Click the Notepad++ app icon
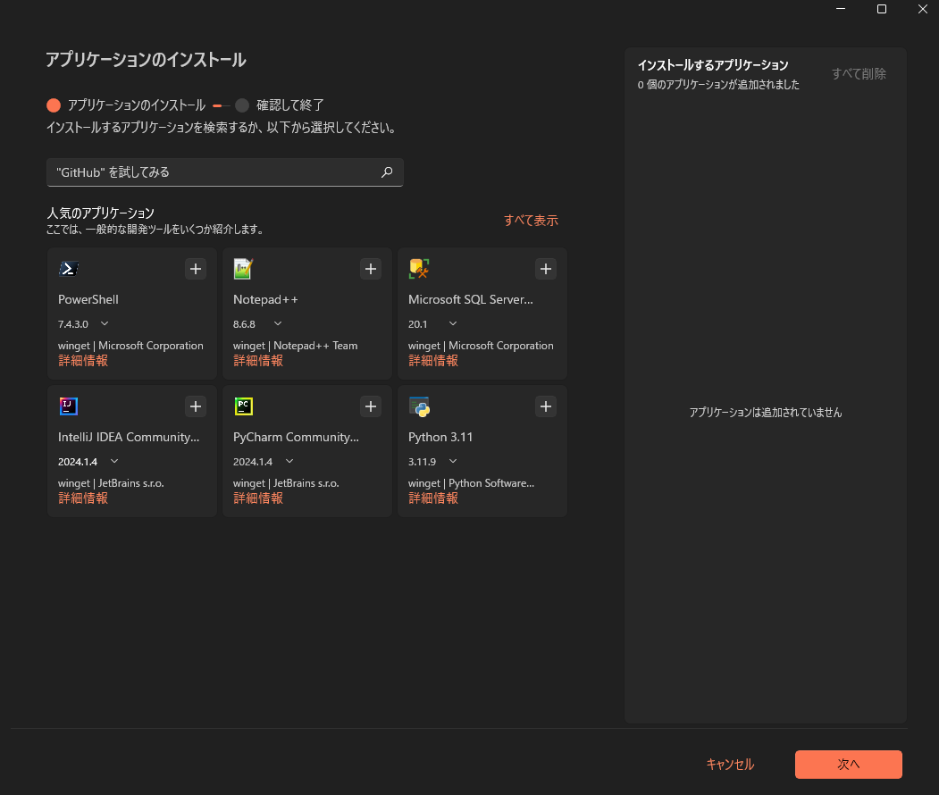This screenshot has height=795, width=939. [x=244, y=269]
